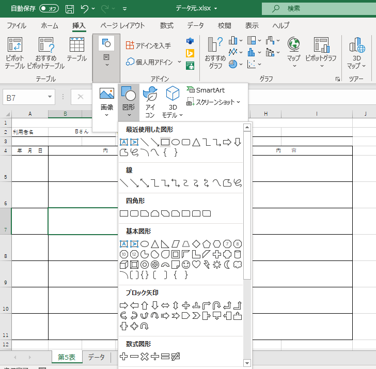Select column H header
The height and width of the screenshot is (369, 376).
265,114
